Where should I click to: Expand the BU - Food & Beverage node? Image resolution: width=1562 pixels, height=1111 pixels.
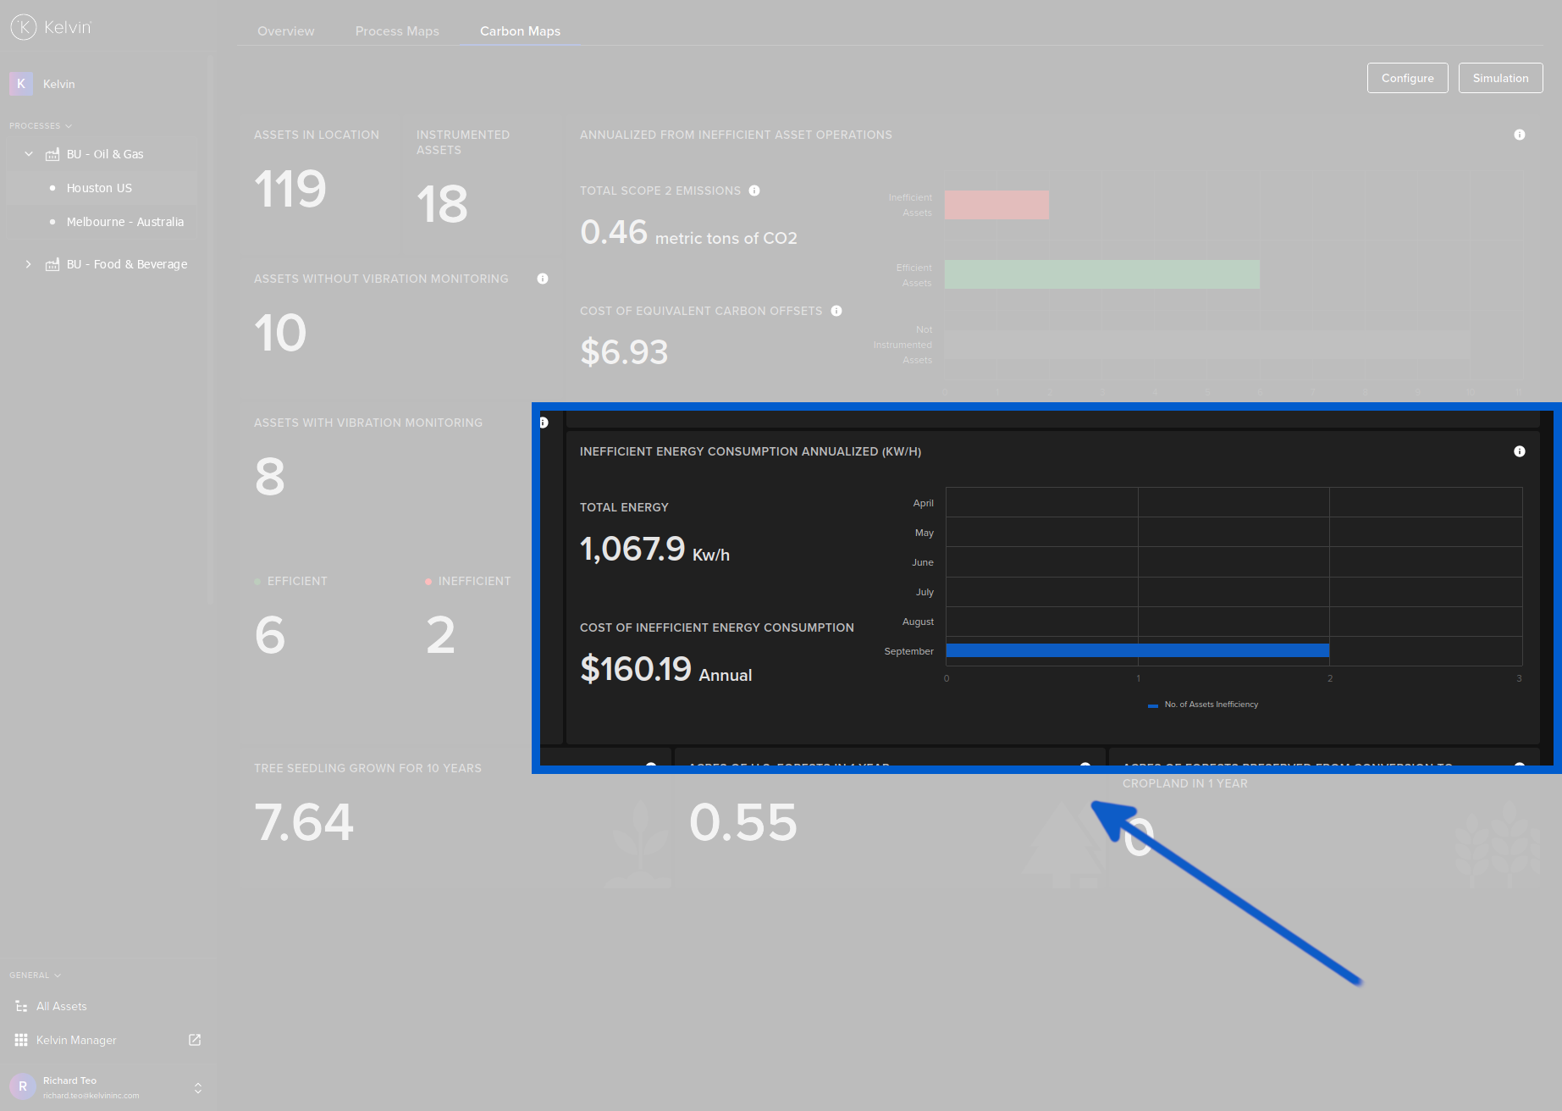[29, 264]
